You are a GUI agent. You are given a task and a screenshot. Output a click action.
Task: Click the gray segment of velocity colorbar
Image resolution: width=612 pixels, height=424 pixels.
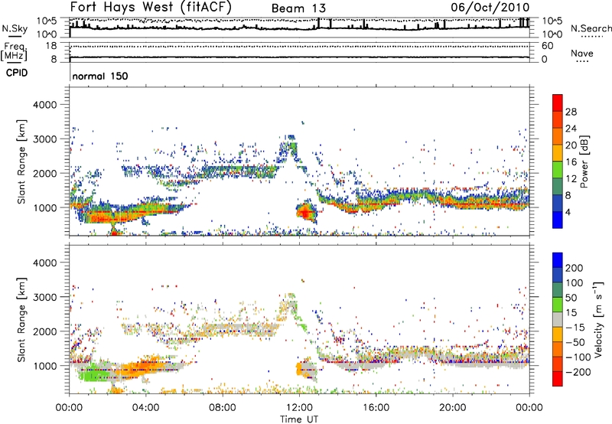pos(558,320)
